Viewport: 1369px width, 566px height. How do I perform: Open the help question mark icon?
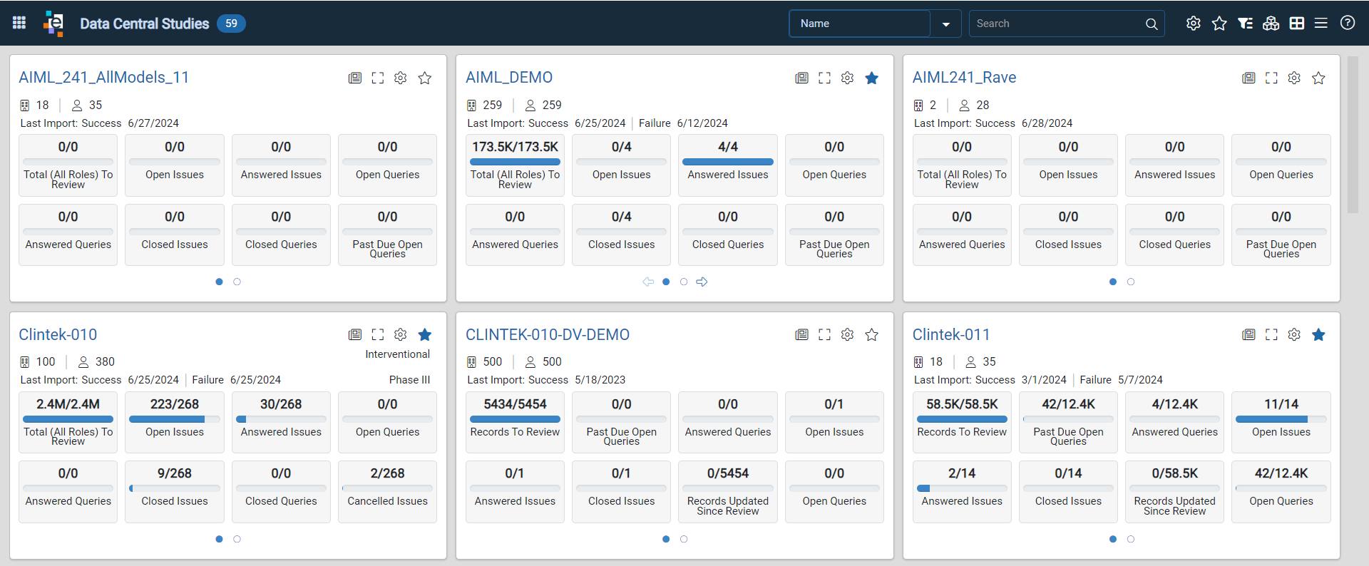(1347, 23)
